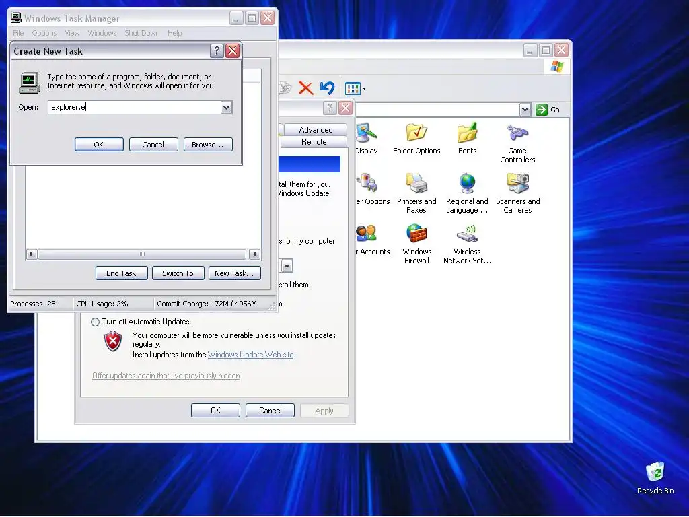This screenshot has height=517, width=689.
Task: Close the Create New Task dialog
Action: click(x=232, y=51)
